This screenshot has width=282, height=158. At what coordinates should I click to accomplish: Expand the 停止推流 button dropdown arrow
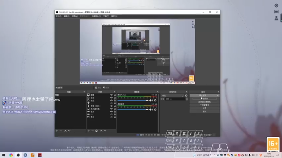(x=217, y=96)
